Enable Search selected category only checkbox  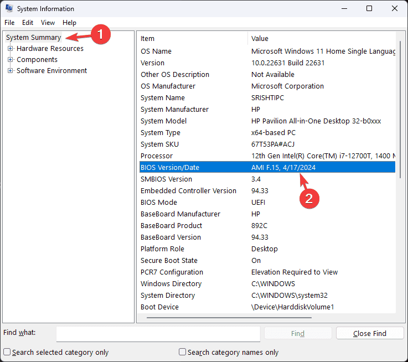pyautogui.click(x=7, y=352)
